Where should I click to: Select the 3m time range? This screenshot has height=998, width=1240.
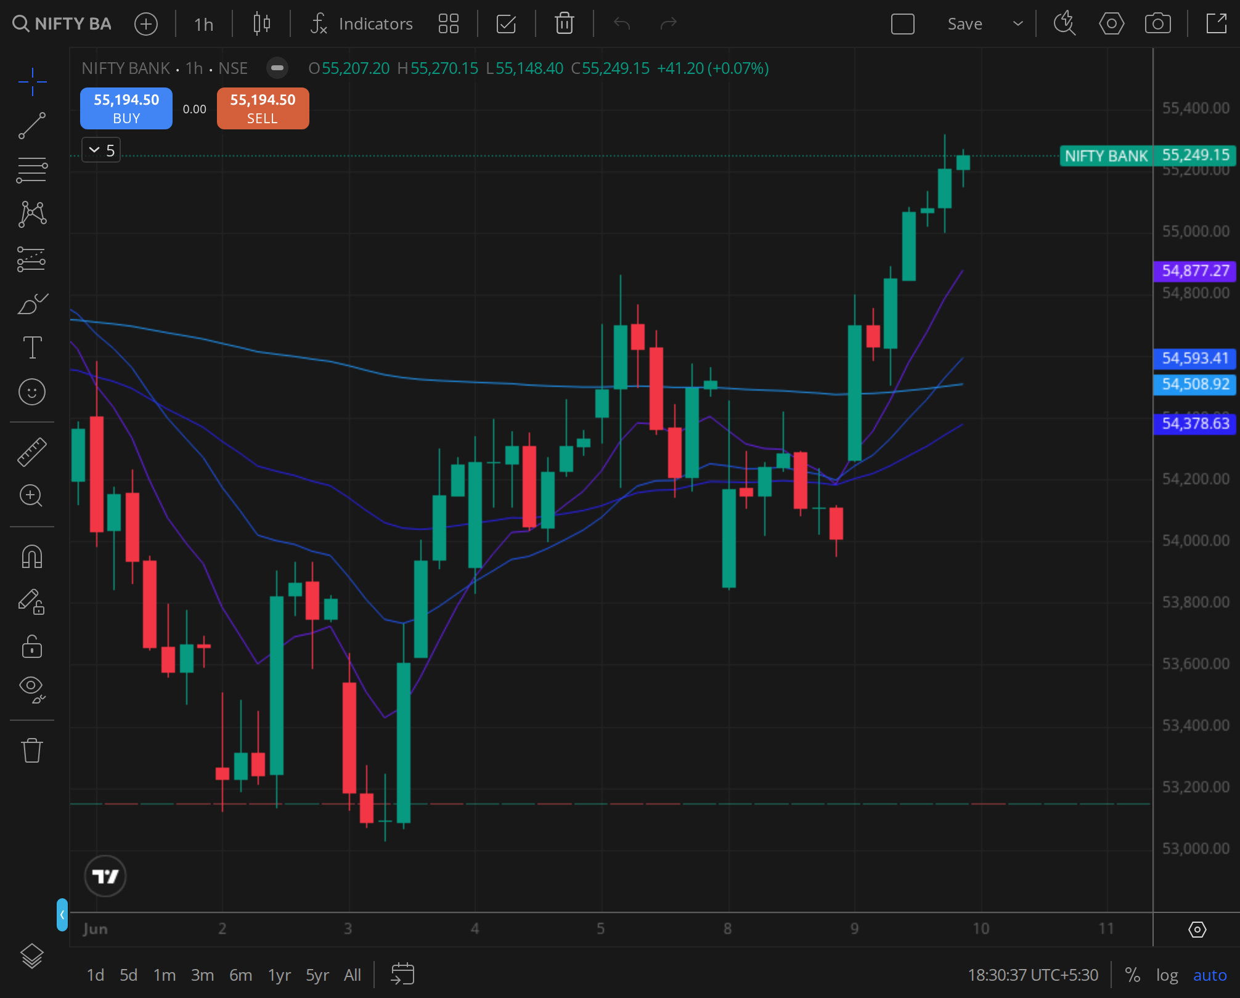point(202,975)
